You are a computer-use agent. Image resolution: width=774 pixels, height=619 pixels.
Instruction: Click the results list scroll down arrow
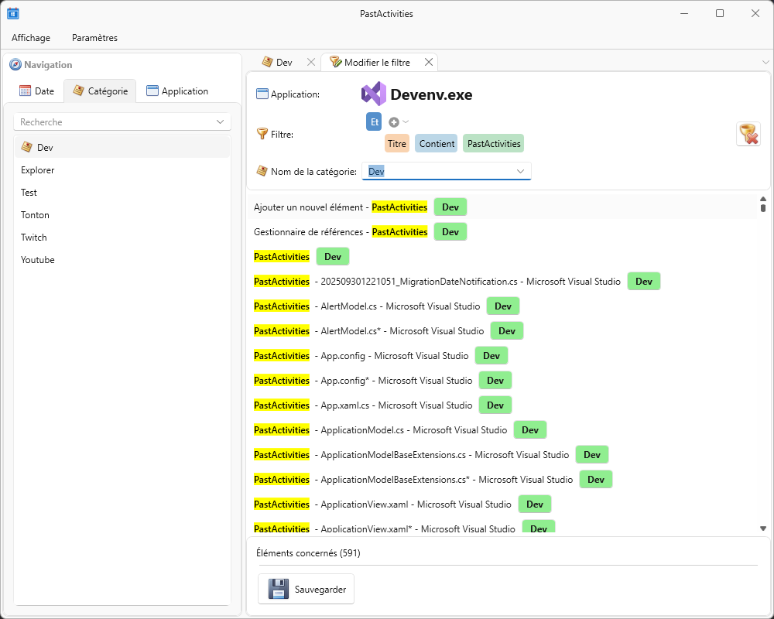[x=763, y=528]
